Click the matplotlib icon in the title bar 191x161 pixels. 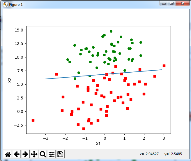tap(5, 5)
